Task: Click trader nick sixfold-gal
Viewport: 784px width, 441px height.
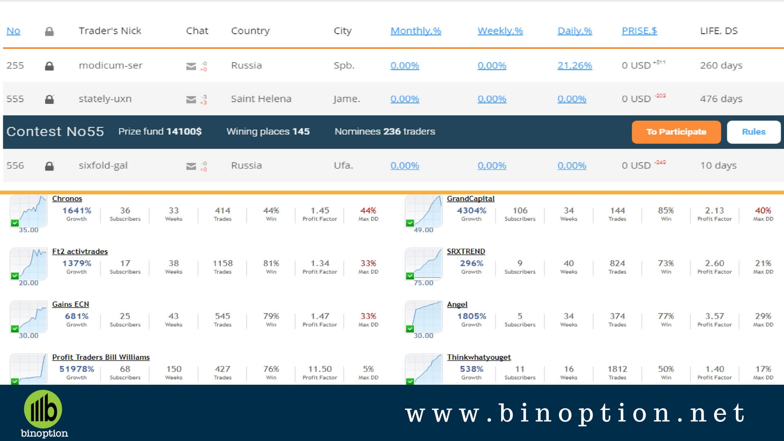Action: [103, 166]
